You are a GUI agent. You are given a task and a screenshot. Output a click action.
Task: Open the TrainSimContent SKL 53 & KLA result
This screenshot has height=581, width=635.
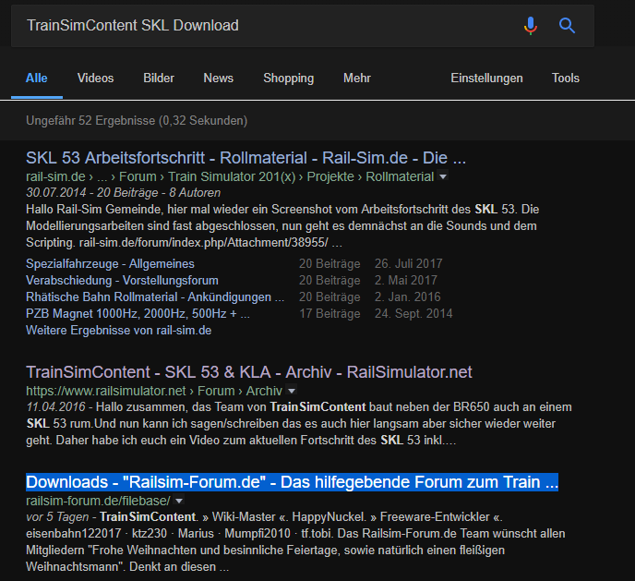(248, 372)
